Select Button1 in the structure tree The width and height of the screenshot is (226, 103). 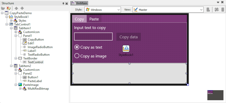[x=33, y=77]
